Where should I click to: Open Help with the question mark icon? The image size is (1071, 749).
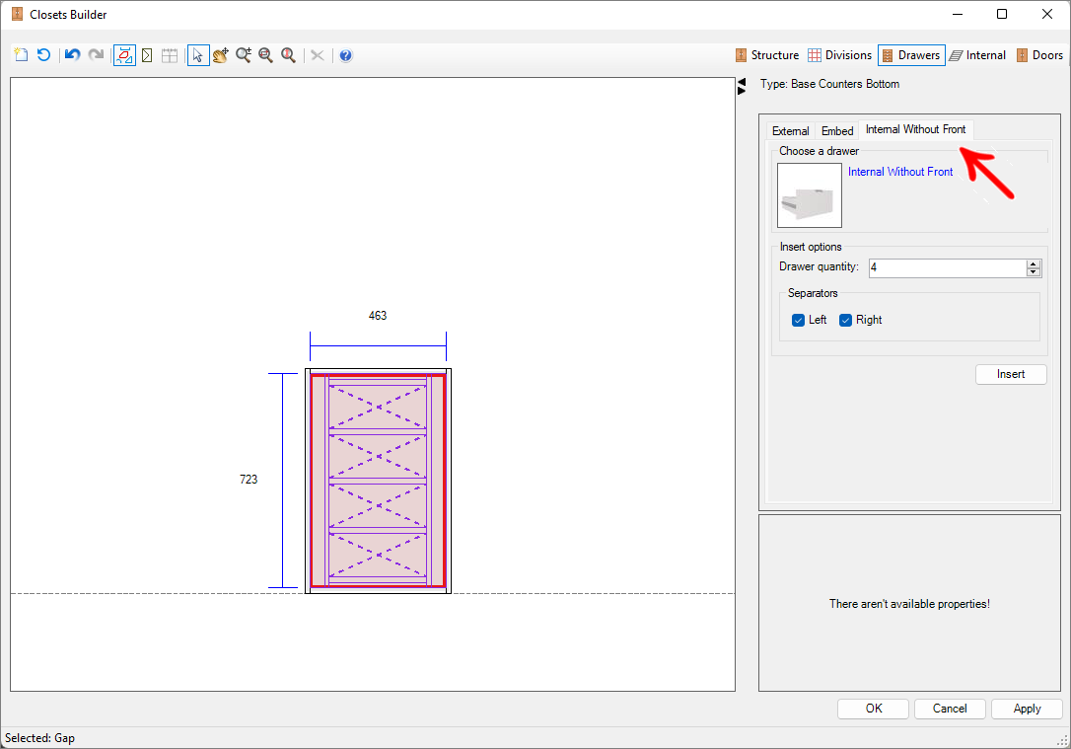coord(345,55)
